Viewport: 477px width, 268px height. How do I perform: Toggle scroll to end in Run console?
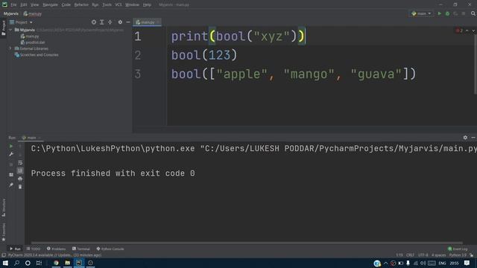[x=20, y=170]
